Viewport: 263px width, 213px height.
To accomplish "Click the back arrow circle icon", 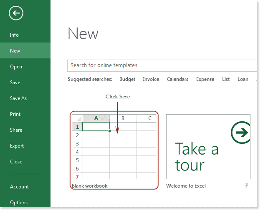I will click(16, 13).
